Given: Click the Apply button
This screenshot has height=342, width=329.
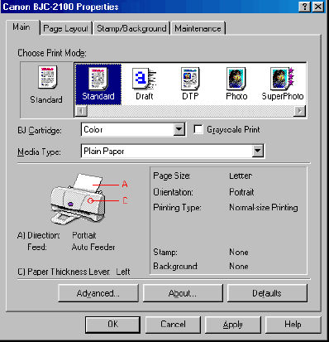Looking at the screenshot, I should tap(233, 325).
